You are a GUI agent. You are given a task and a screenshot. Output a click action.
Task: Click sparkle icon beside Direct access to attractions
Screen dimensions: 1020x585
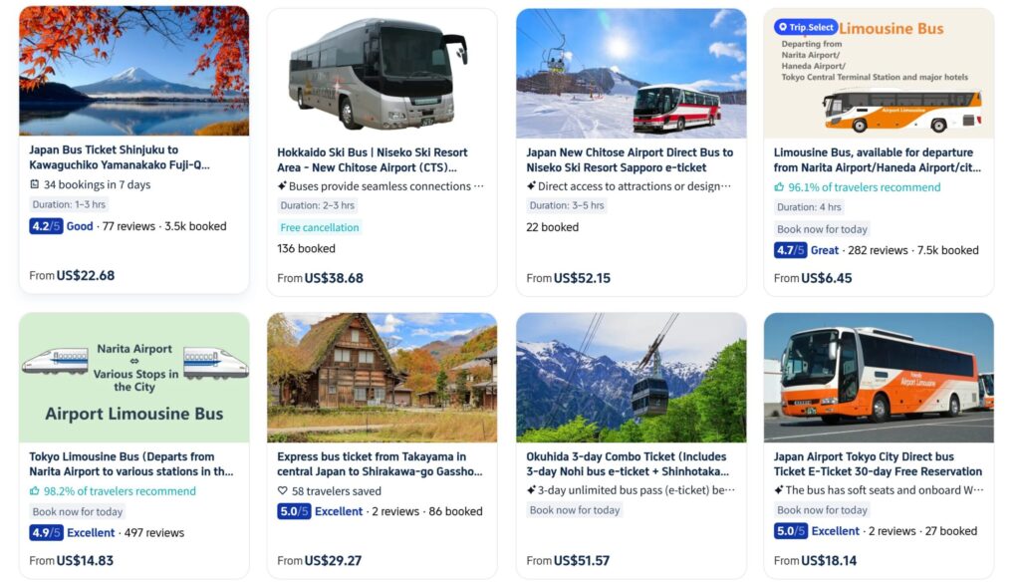[531, 186]
